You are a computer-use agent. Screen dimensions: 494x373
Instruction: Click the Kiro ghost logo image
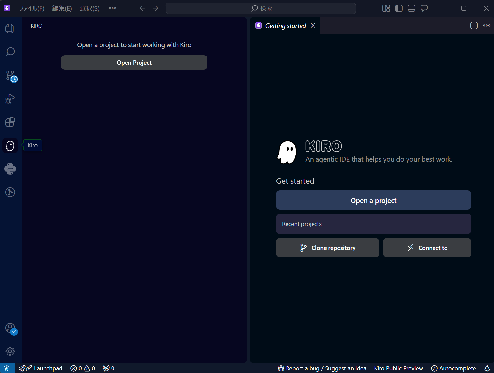tap(287, 152)
